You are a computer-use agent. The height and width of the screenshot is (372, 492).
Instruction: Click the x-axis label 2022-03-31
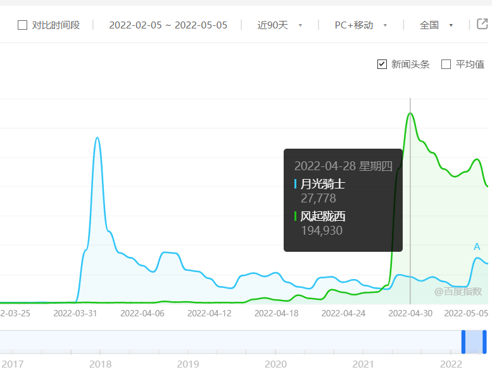(x=75, y=313)
